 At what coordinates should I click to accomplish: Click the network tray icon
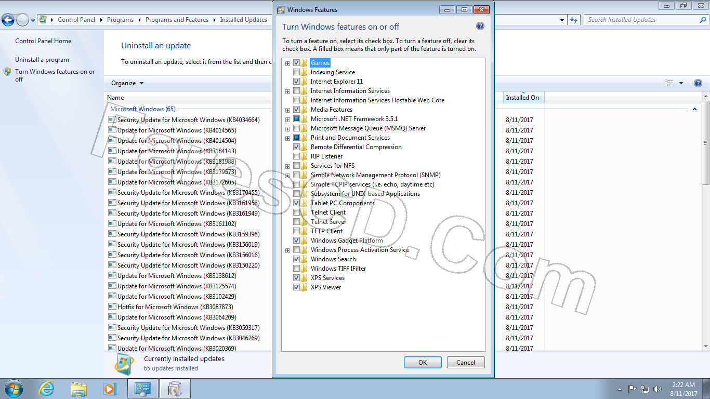point(645,389)
